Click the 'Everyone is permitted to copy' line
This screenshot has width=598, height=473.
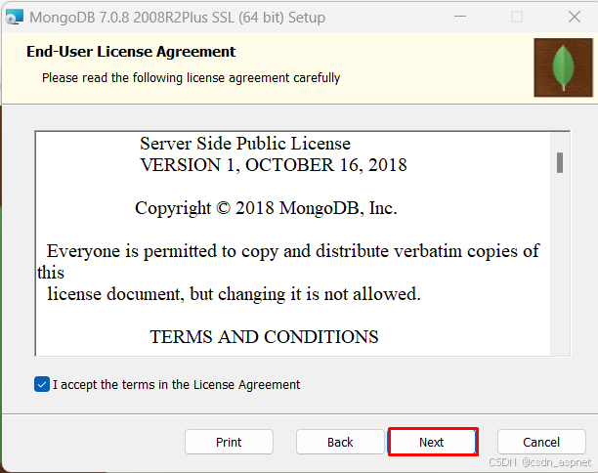pyautogui.click(x=292, y=251)
